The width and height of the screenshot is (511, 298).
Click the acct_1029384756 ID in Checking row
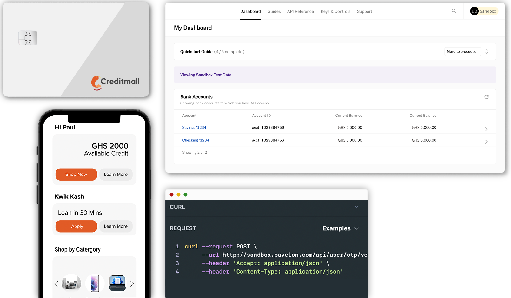coord(268,140)
